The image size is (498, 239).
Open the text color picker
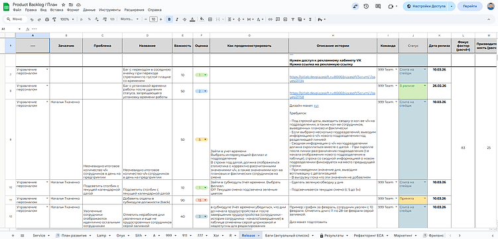[192, 19]
